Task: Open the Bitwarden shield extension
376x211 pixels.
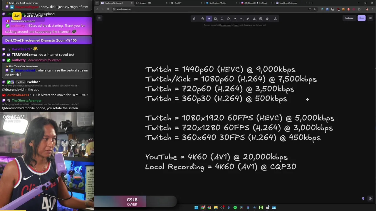Action: click(x=327, y=9)
